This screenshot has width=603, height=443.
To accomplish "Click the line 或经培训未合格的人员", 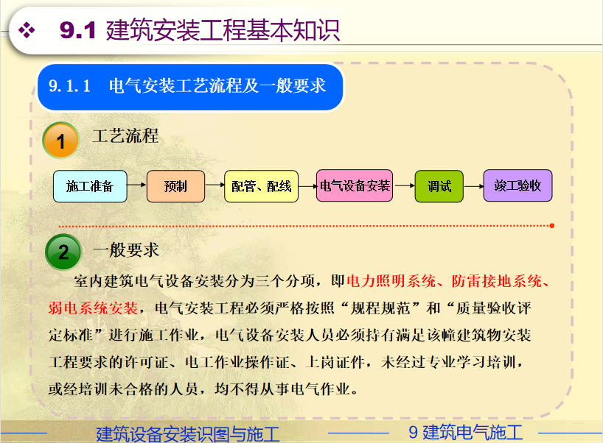I will pos(203,389).
